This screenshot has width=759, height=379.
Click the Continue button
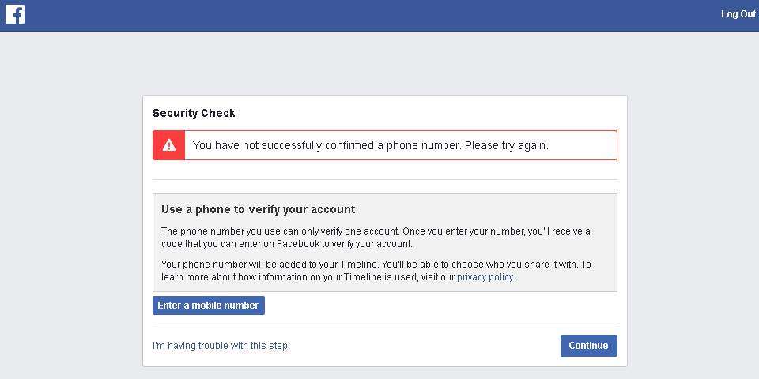[588, 346]
